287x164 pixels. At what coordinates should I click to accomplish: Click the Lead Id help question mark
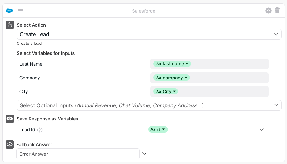[x=40, y=130]
